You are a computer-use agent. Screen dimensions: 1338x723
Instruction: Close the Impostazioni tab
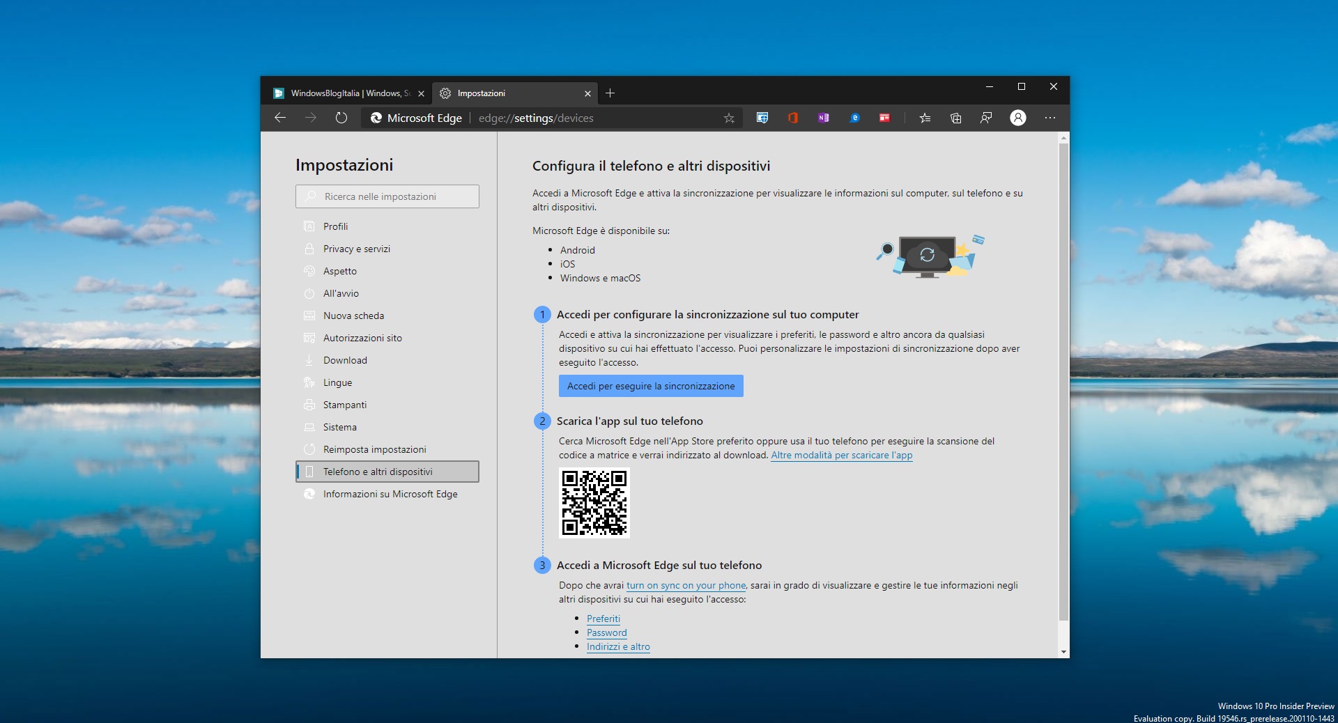click(x=587, y=93)
